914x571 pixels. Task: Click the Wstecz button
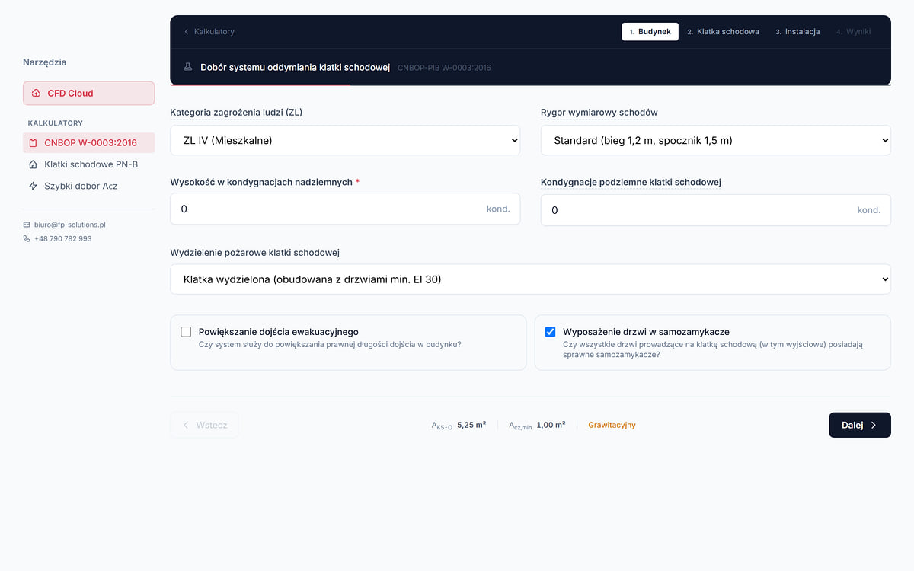pyautogui.click(x=204, y=425)
